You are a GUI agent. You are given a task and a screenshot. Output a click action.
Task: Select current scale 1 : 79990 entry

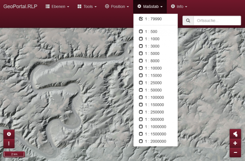(x=156, y=19)
